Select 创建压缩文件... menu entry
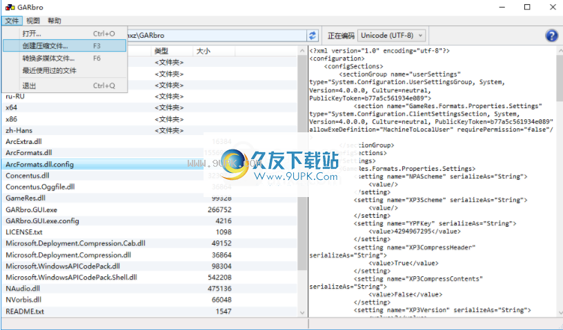Image resolution: width=563 pixels, height=330 pixels. pos(65,46)
